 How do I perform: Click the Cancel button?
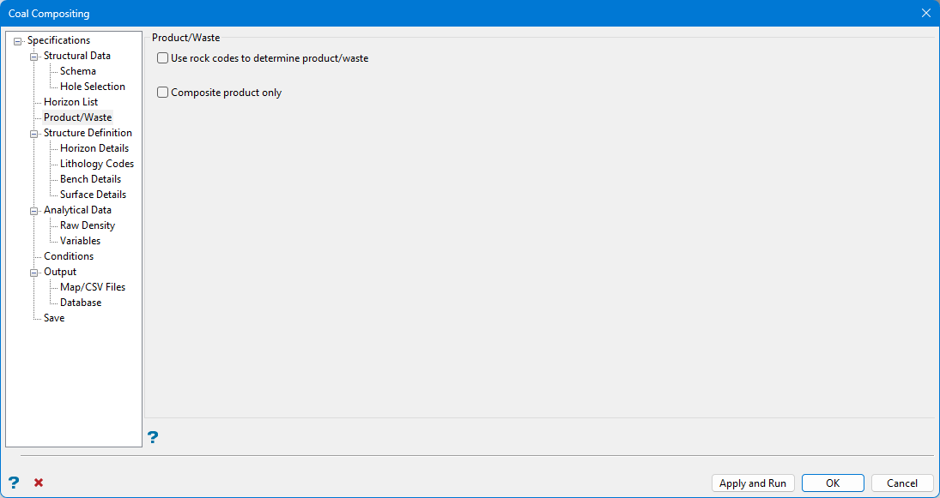901,483
